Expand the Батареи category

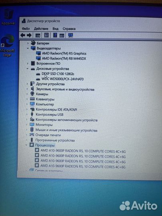[28, 43]
